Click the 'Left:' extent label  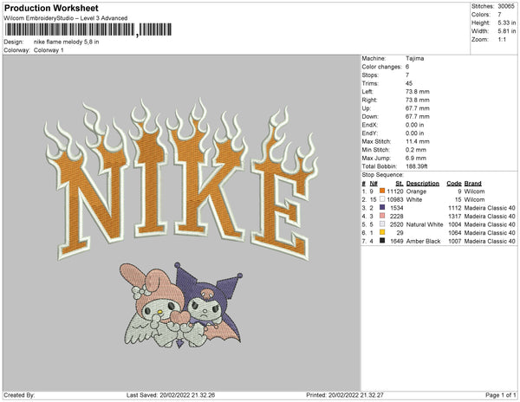[x=367, y=92]
